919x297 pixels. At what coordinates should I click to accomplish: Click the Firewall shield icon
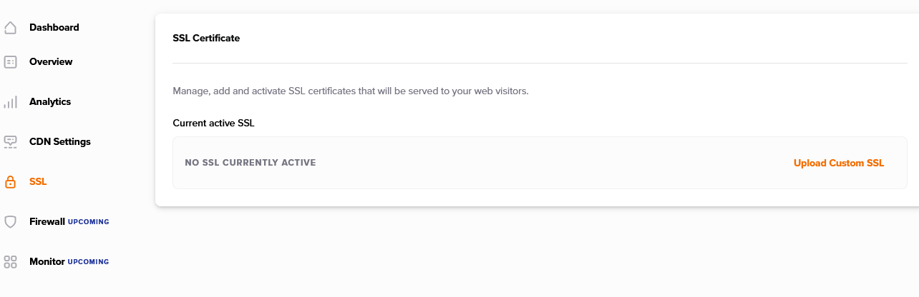10,222
